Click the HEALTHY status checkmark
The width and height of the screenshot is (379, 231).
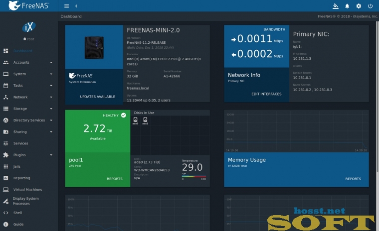point(124,115)
